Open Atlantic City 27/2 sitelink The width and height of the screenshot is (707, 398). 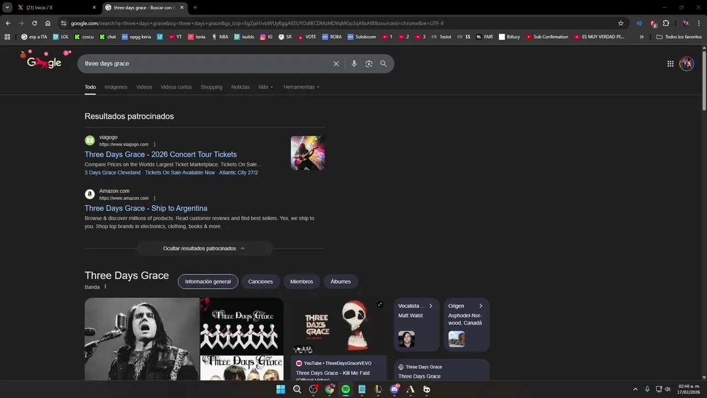239,172
